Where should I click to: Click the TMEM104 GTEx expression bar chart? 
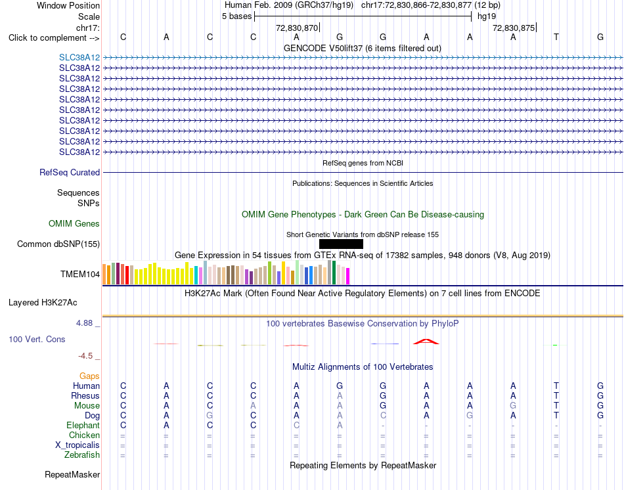pyautogui.click(x=226, y=273)
